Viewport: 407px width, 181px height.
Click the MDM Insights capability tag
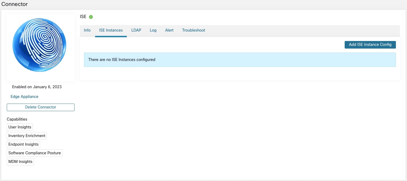(20, 162)
